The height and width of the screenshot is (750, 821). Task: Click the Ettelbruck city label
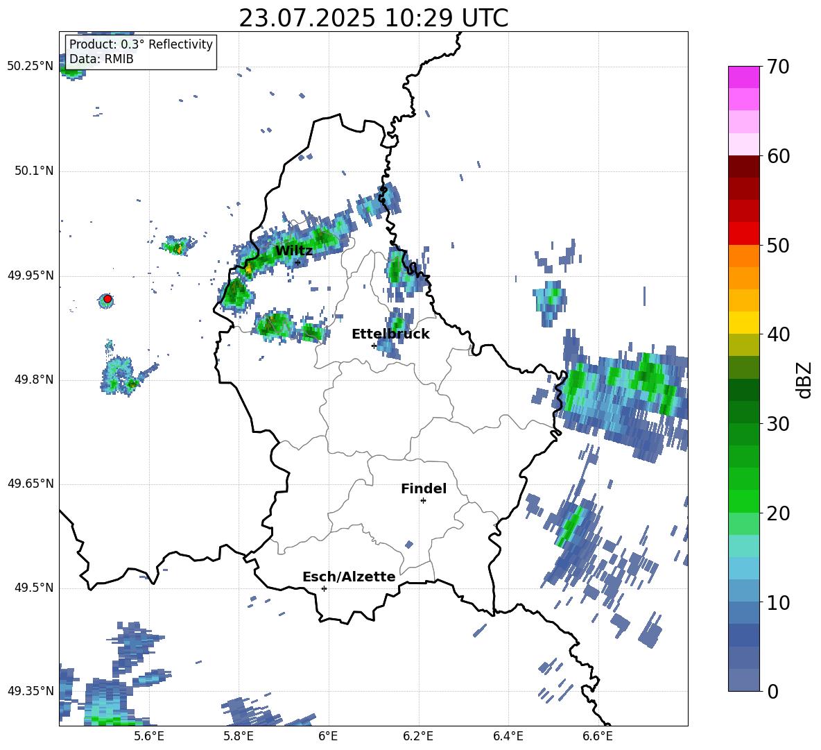point(390,334)
